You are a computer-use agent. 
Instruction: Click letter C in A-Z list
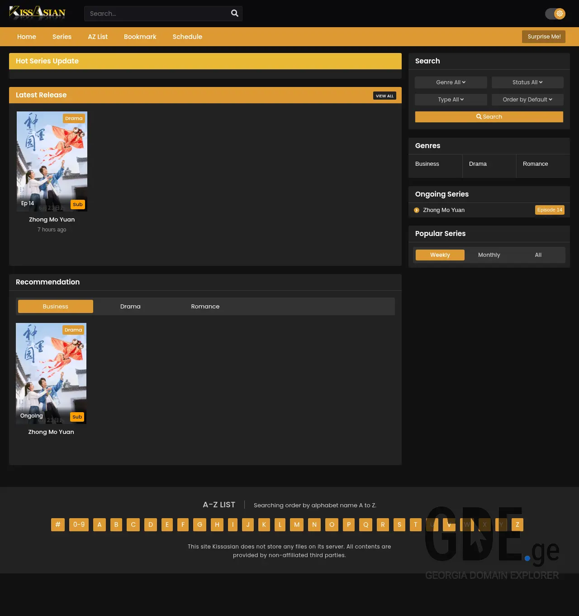(x=133, y=525)
